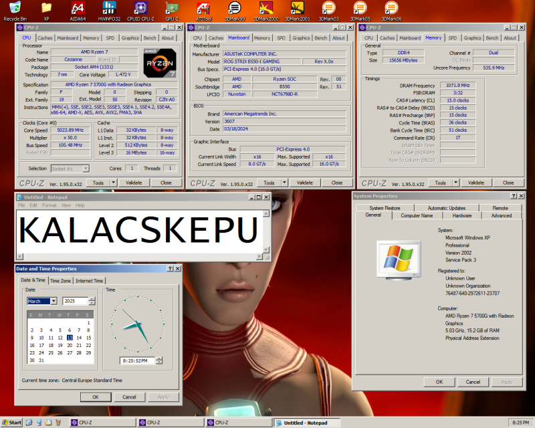The width and height of the screenshot is (535, 428).
Task: Switch to the Time Zone tab
Action: tap(60, 281)
